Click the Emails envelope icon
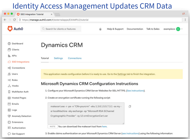This screenshot has height=139, width=190. [x=9, y=104]
